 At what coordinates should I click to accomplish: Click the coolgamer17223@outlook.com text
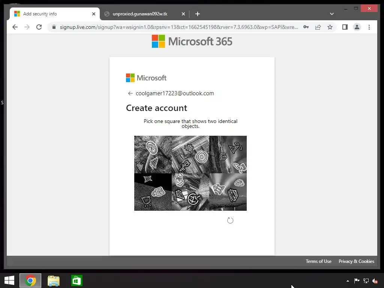[175, 93]
